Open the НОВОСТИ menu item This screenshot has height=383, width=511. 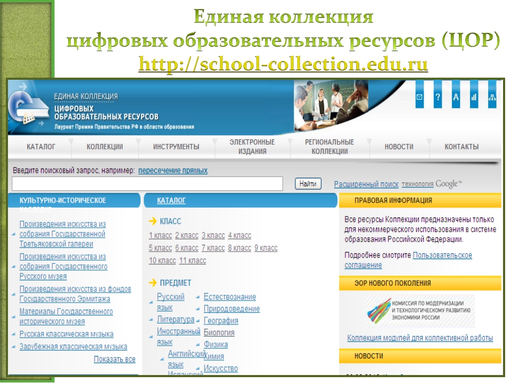[399, 147]
